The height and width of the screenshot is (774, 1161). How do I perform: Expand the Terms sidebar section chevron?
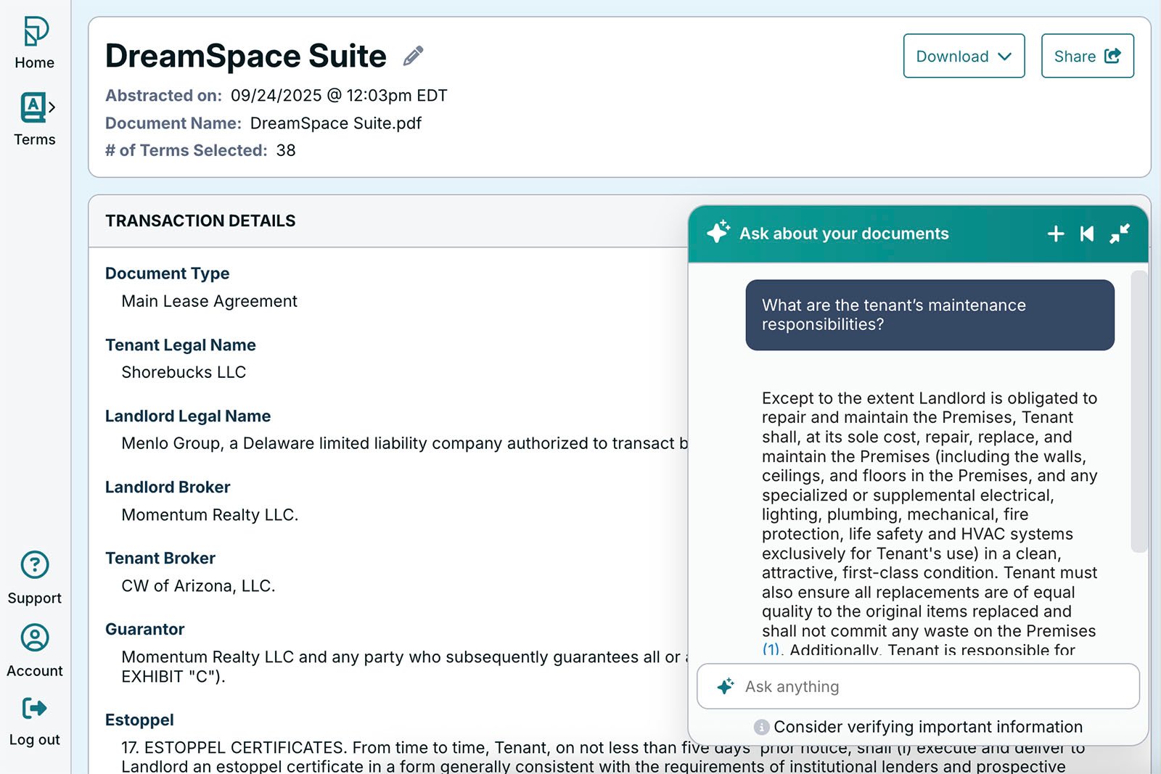click(x=54, y=107)
